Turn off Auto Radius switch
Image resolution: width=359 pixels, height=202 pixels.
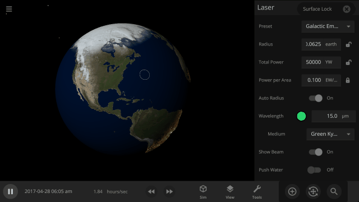point(315,98)
